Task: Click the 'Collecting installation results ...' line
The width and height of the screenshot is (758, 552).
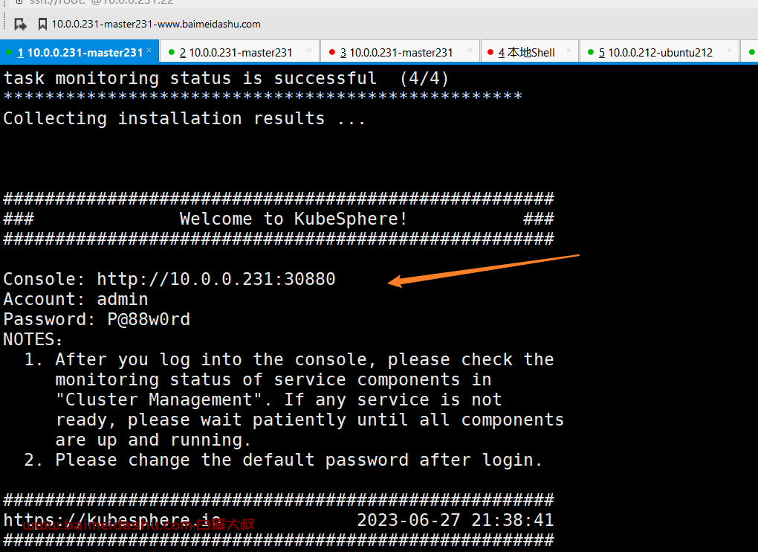Action: [184, 118]
